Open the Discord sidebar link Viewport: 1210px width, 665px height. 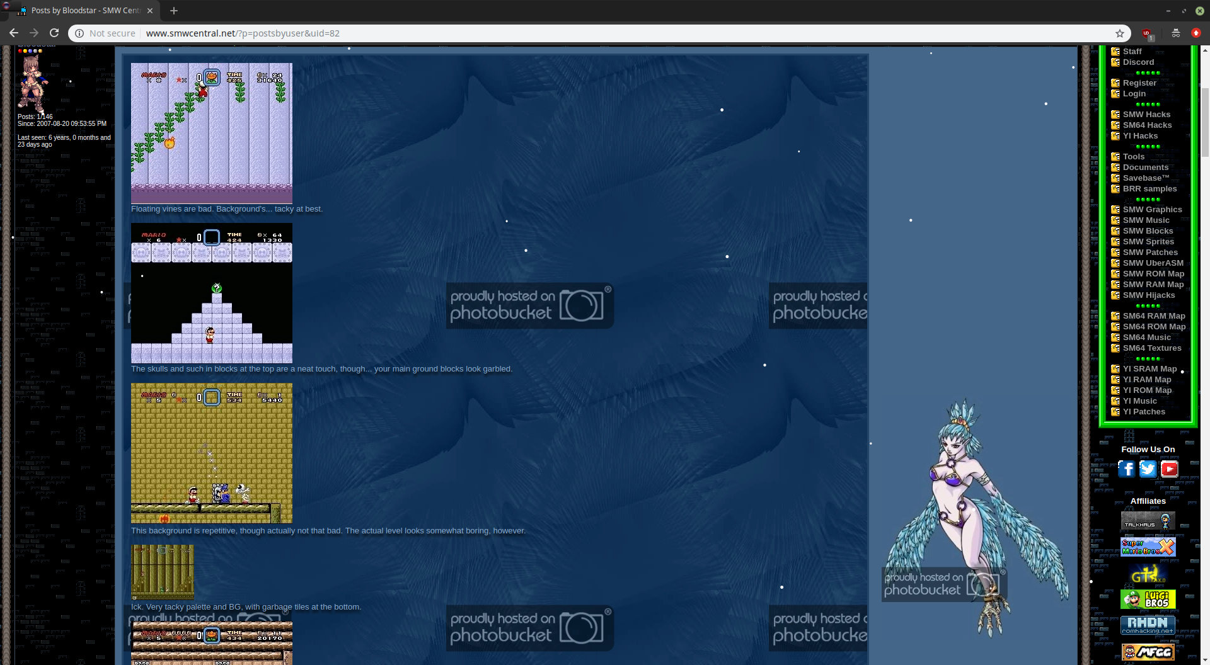pos(1138,62)
